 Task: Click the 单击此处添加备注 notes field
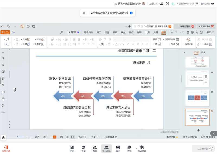(x=169, y=132)
